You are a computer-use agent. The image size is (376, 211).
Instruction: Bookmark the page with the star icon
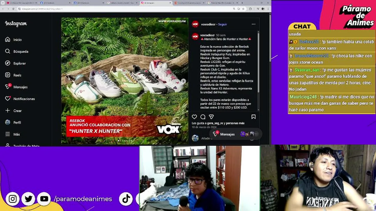(x=243, y=9)
